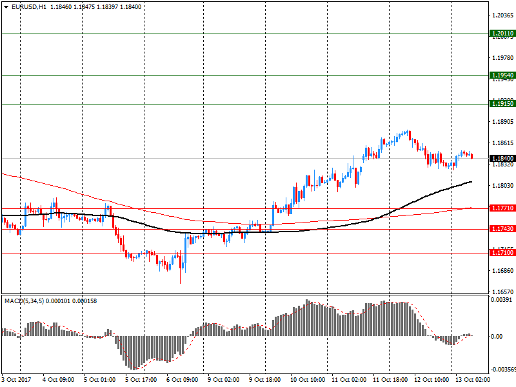Image resolution: width=516 pixels, height=387 pixels.
Task: Select the green horizontal line at 1.19540
Action: [x=245, y=75]
